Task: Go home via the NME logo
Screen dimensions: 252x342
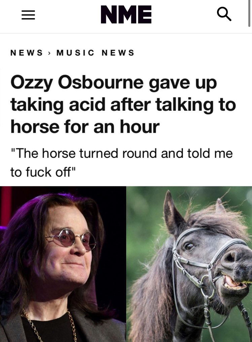Action: 126,14
